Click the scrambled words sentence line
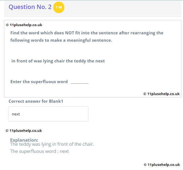Screen dimensions: 183x170 point(58,61)
